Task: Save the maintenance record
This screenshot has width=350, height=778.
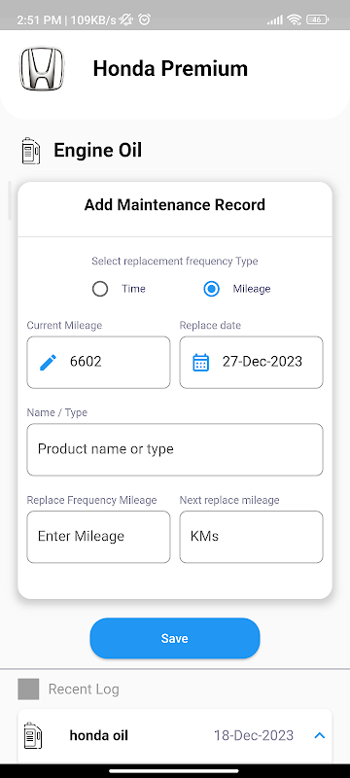Action: 174,638
